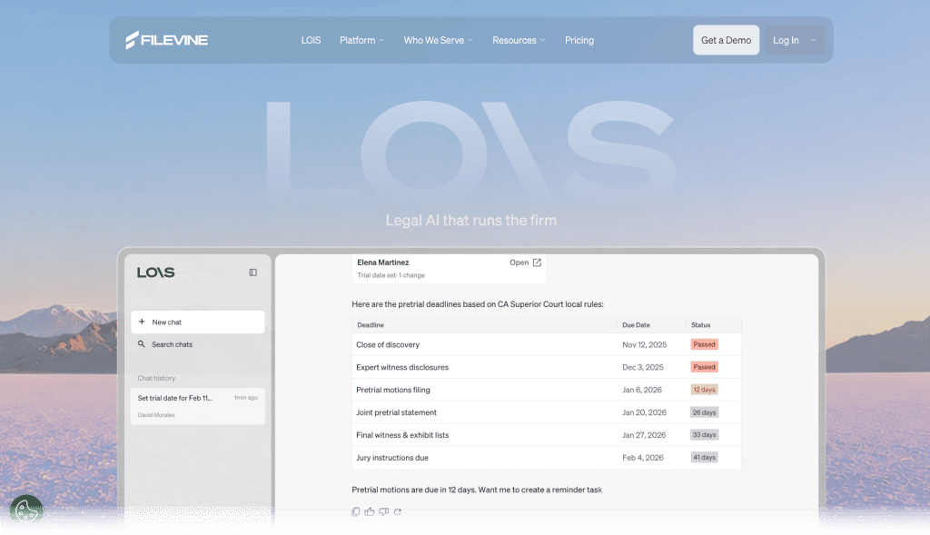Click the 'Jan 6, 2026' due date
The height and width of the screenshot is (535, 930).
point(642,390)
